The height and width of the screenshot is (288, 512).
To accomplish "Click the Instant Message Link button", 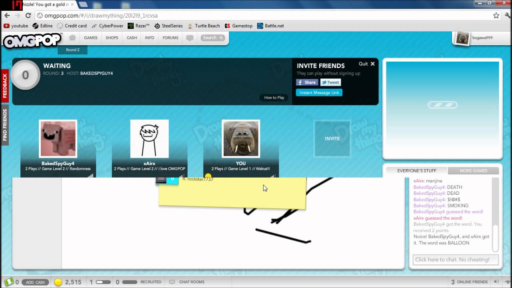I will (319, 92).
